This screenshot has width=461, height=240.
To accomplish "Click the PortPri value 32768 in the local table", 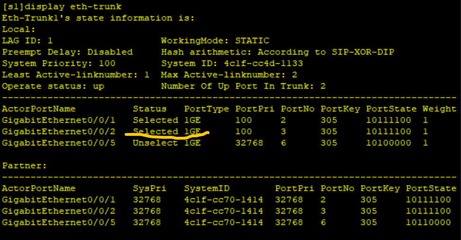I will 249,143.
